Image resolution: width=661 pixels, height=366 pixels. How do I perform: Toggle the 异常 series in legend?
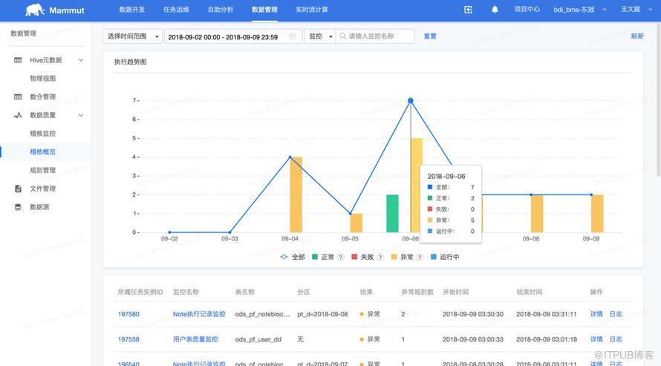pos(402,257)
